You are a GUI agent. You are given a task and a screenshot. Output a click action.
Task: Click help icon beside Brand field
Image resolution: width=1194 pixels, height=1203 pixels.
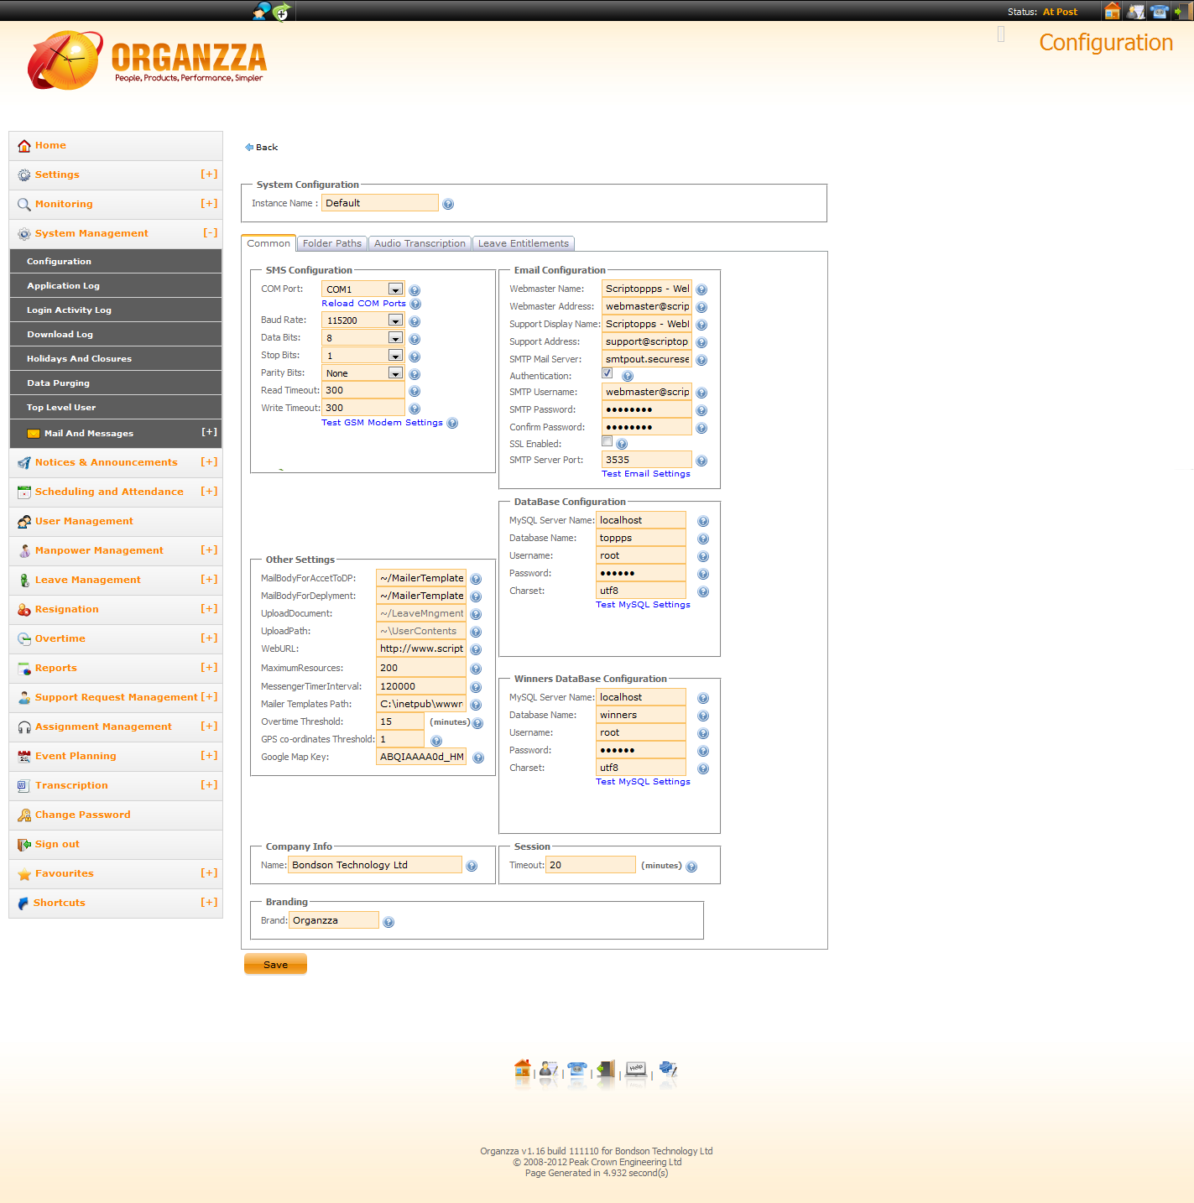point(388,922)
